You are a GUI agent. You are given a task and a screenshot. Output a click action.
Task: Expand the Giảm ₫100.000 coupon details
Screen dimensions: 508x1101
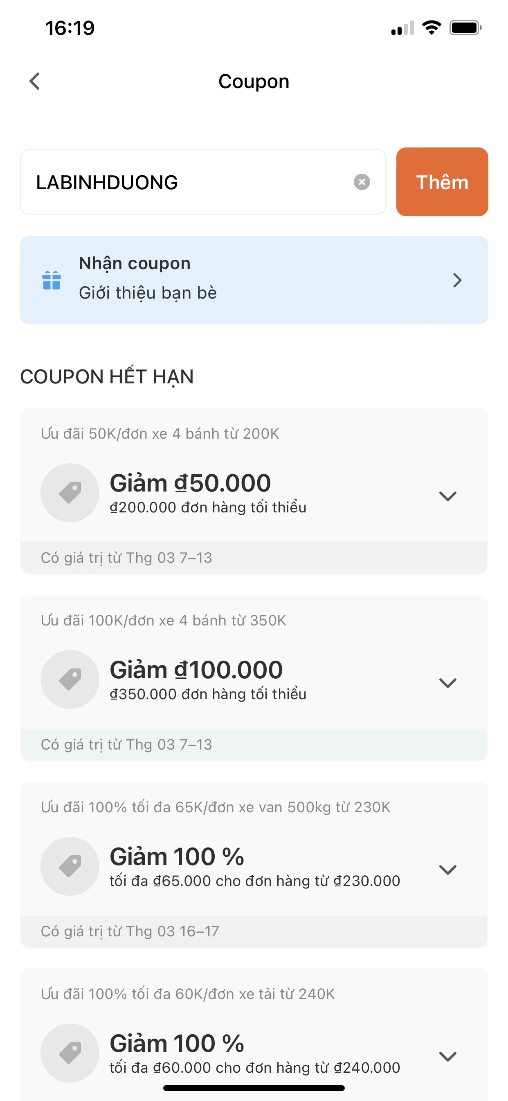pos(448,683)
